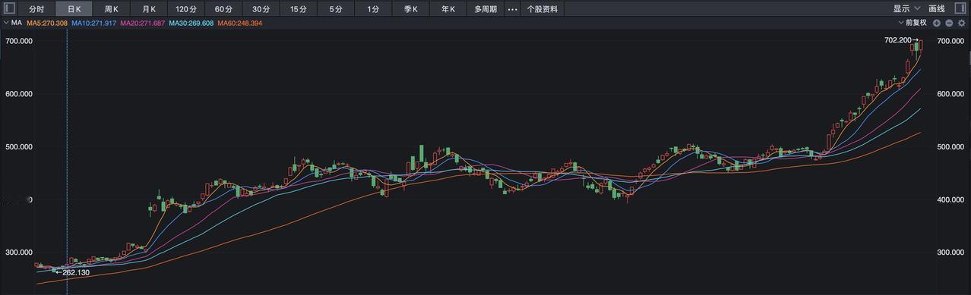This screenshot has width=971, height=295.
Task: Switch to 周K weekly chart
Action: click(111, 9)
